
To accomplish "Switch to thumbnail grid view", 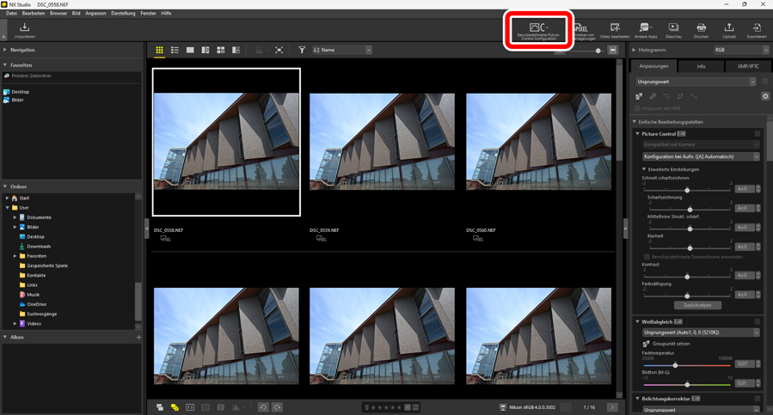I will [x=159, y=51].
